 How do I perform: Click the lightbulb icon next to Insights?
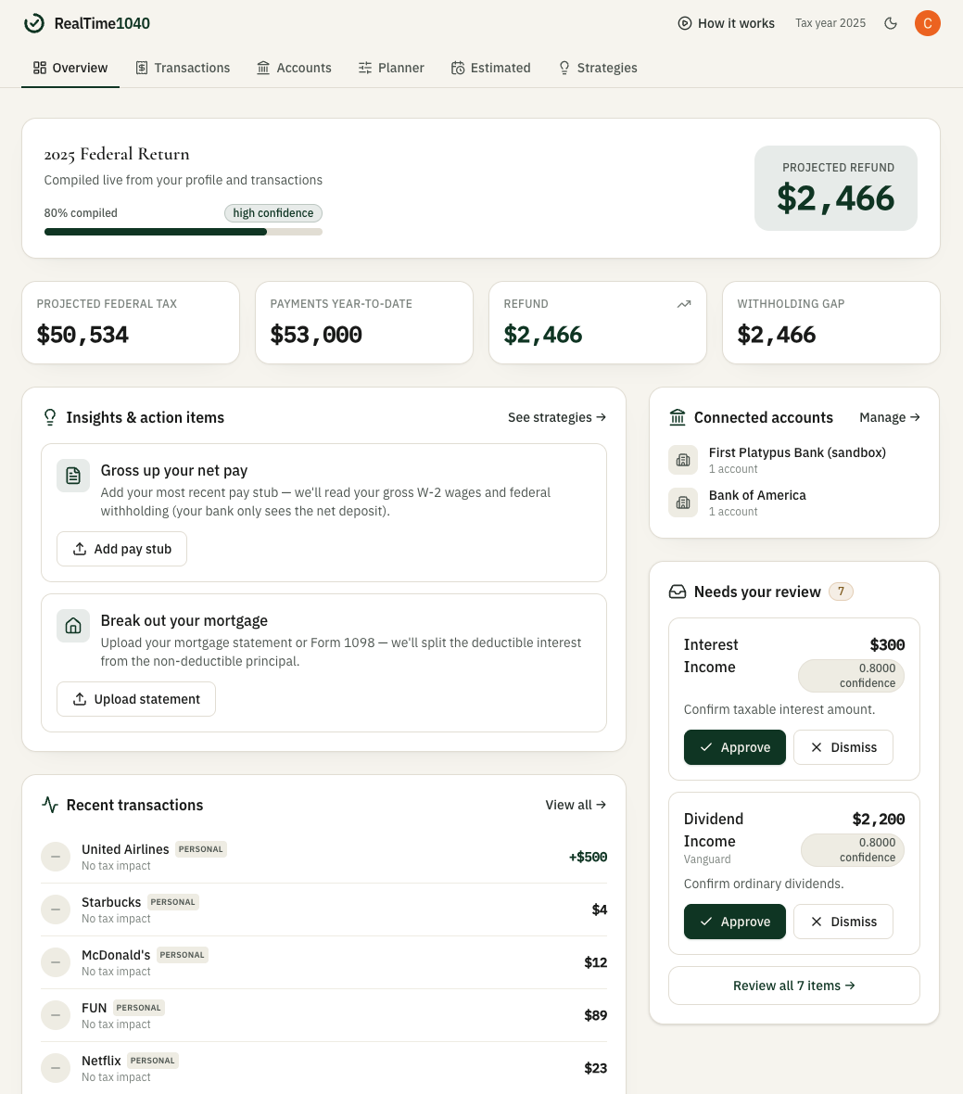coord(50,417)
